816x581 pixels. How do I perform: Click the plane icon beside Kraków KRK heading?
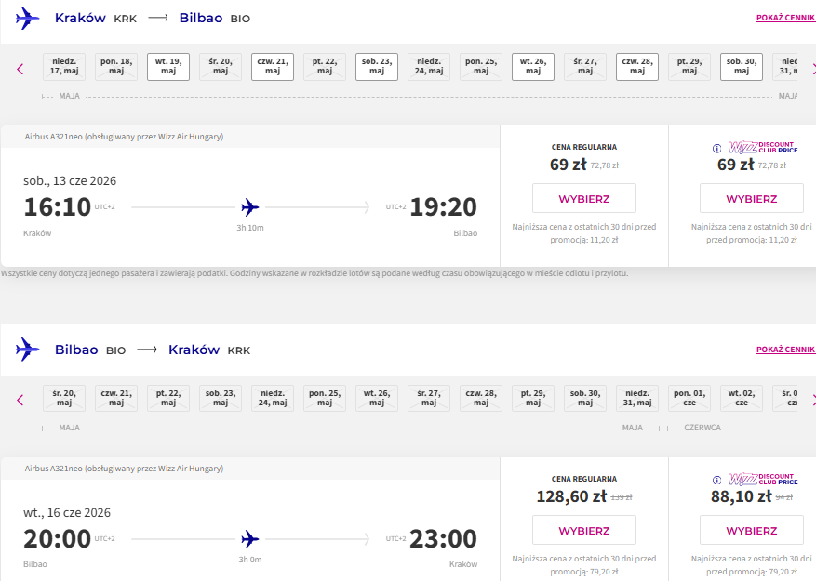click(x=27, y=19)
